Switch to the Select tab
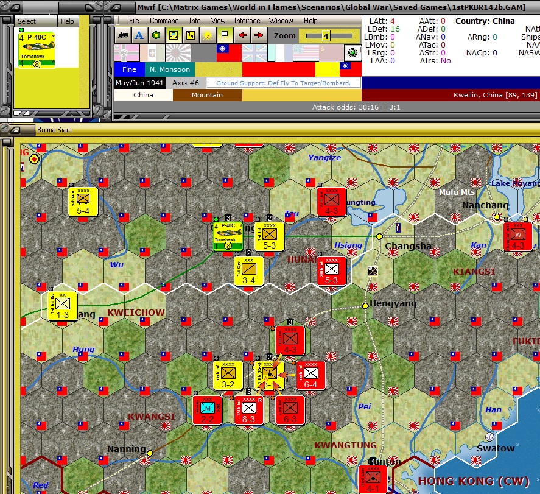540x494 pixels. pyautogui.click(x=35, y=21)
